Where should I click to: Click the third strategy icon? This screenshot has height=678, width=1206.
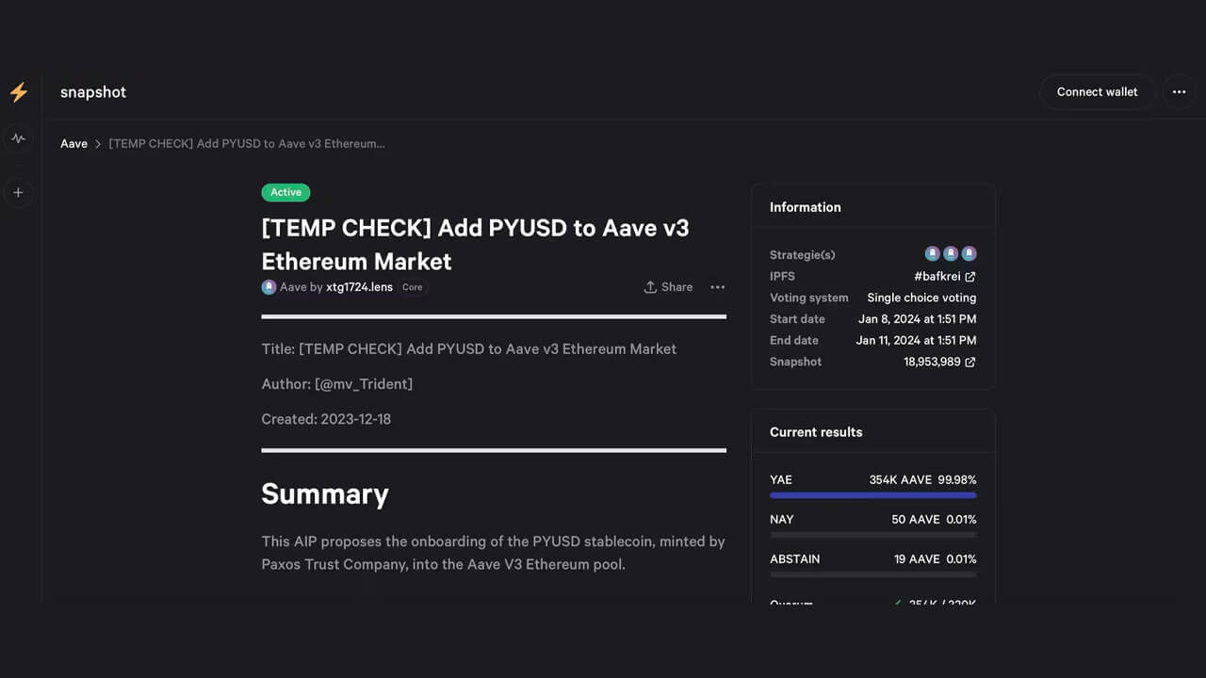coord(969,254)
